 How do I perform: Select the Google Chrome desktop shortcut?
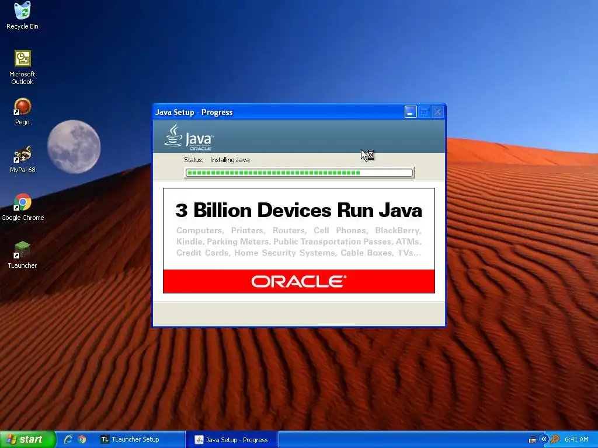[x=23, y=207]
